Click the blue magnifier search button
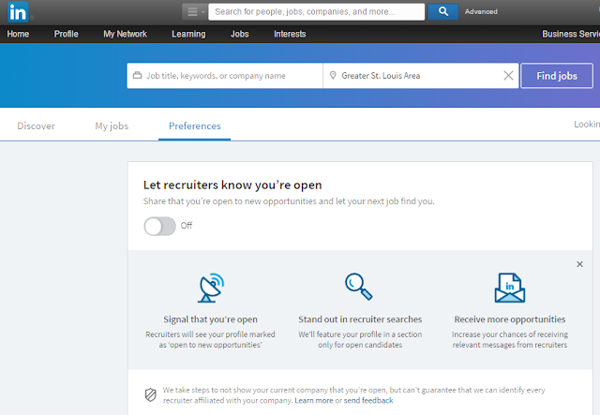 (x=443, y=11)
